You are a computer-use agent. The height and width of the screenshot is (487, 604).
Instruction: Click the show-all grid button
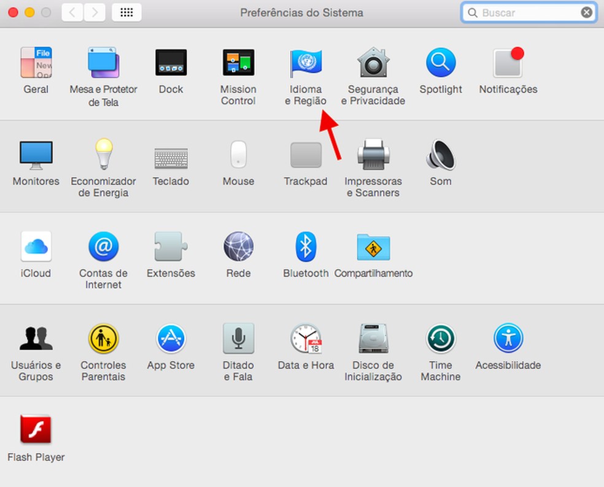(126, 13)
